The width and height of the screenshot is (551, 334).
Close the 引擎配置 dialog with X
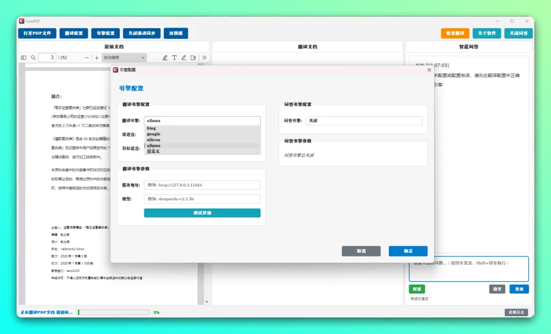coord(429,70)
